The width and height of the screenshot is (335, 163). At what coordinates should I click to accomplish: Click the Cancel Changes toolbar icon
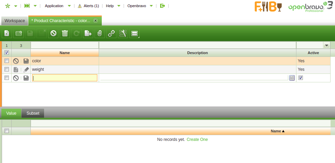[x=53, y=33]
